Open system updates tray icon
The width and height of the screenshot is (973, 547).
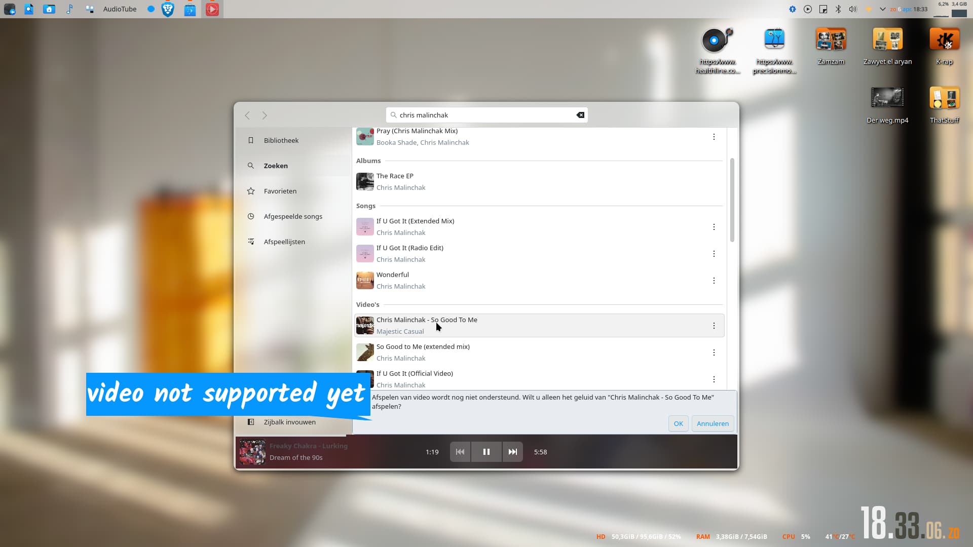[793, 9]
